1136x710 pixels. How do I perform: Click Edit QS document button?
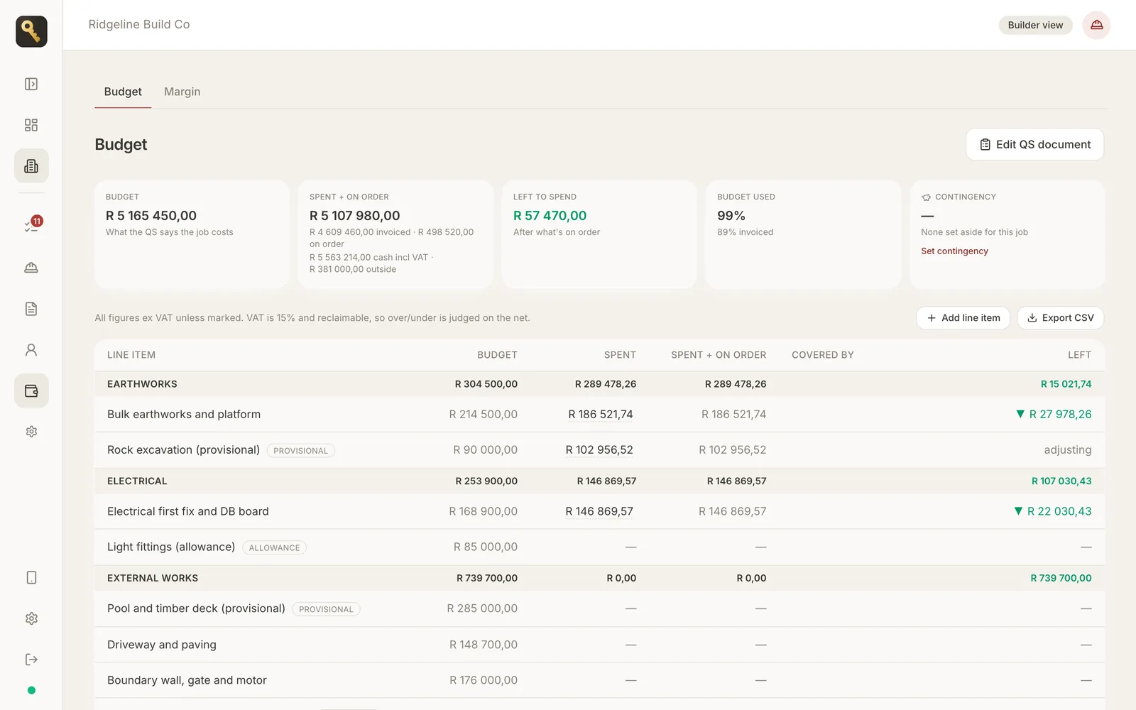pos(1034,144)
